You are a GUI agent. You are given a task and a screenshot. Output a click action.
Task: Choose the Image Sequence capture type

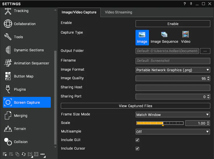coord(164,37)
